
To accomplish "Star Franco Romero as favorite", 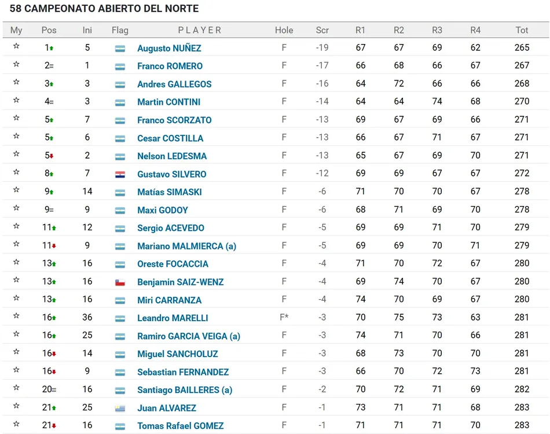I will tap(16, 65).
